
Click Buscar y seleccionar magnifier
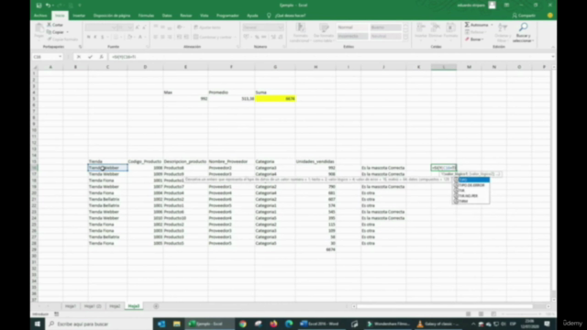(x=524, y=27)
